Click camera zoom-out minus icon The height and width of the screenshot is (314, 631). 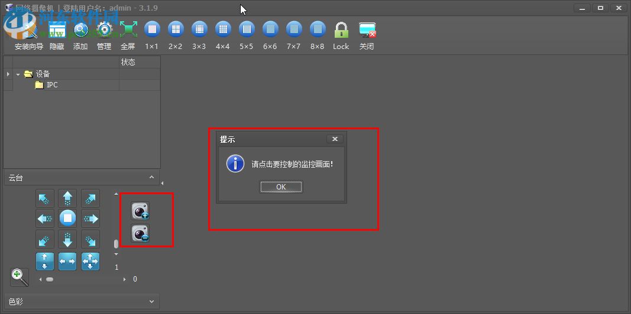pos(140,233)
